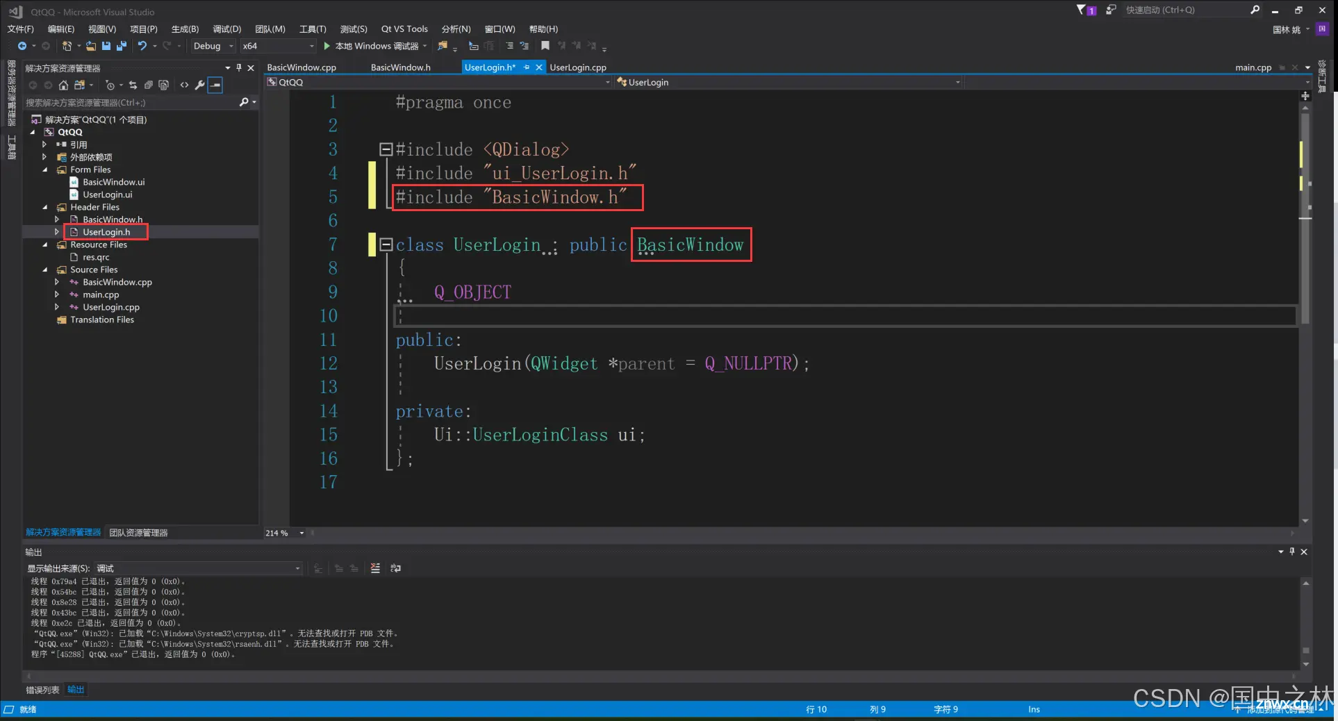1338x721 pixels.
Task: Collapse all nodes in Solution Explorer
Action: [148, 85]
